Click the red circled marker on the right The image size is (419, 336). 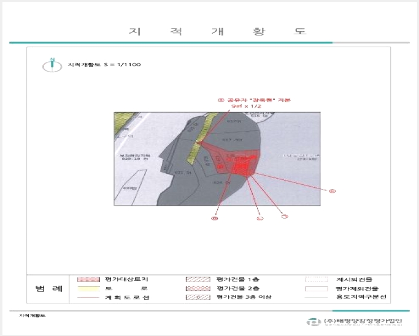click(x=332, y=191)
